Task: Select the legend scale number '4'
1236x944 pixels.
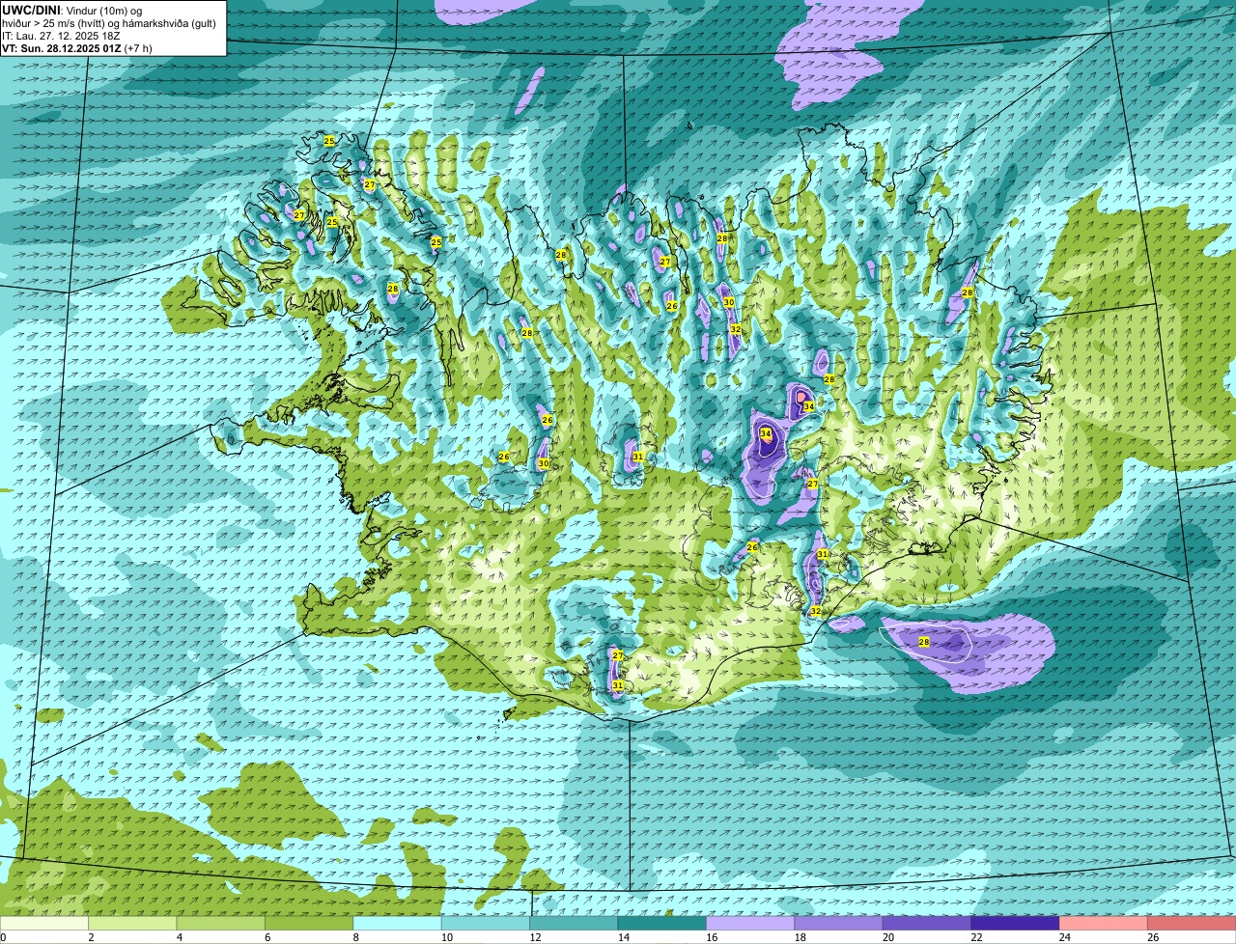Action: click(180, 937)
